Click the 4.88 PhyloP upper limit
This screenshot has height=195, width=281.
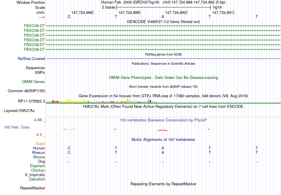38,120
